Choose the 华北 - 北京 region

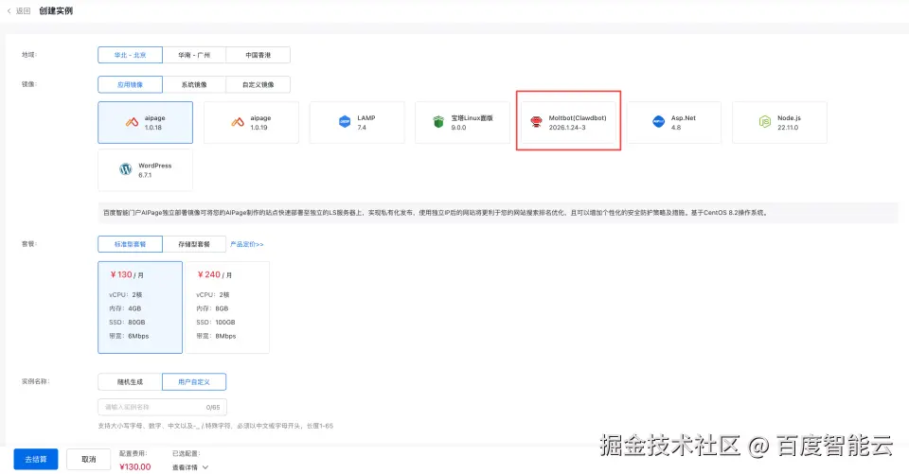(x=130, y=55)
